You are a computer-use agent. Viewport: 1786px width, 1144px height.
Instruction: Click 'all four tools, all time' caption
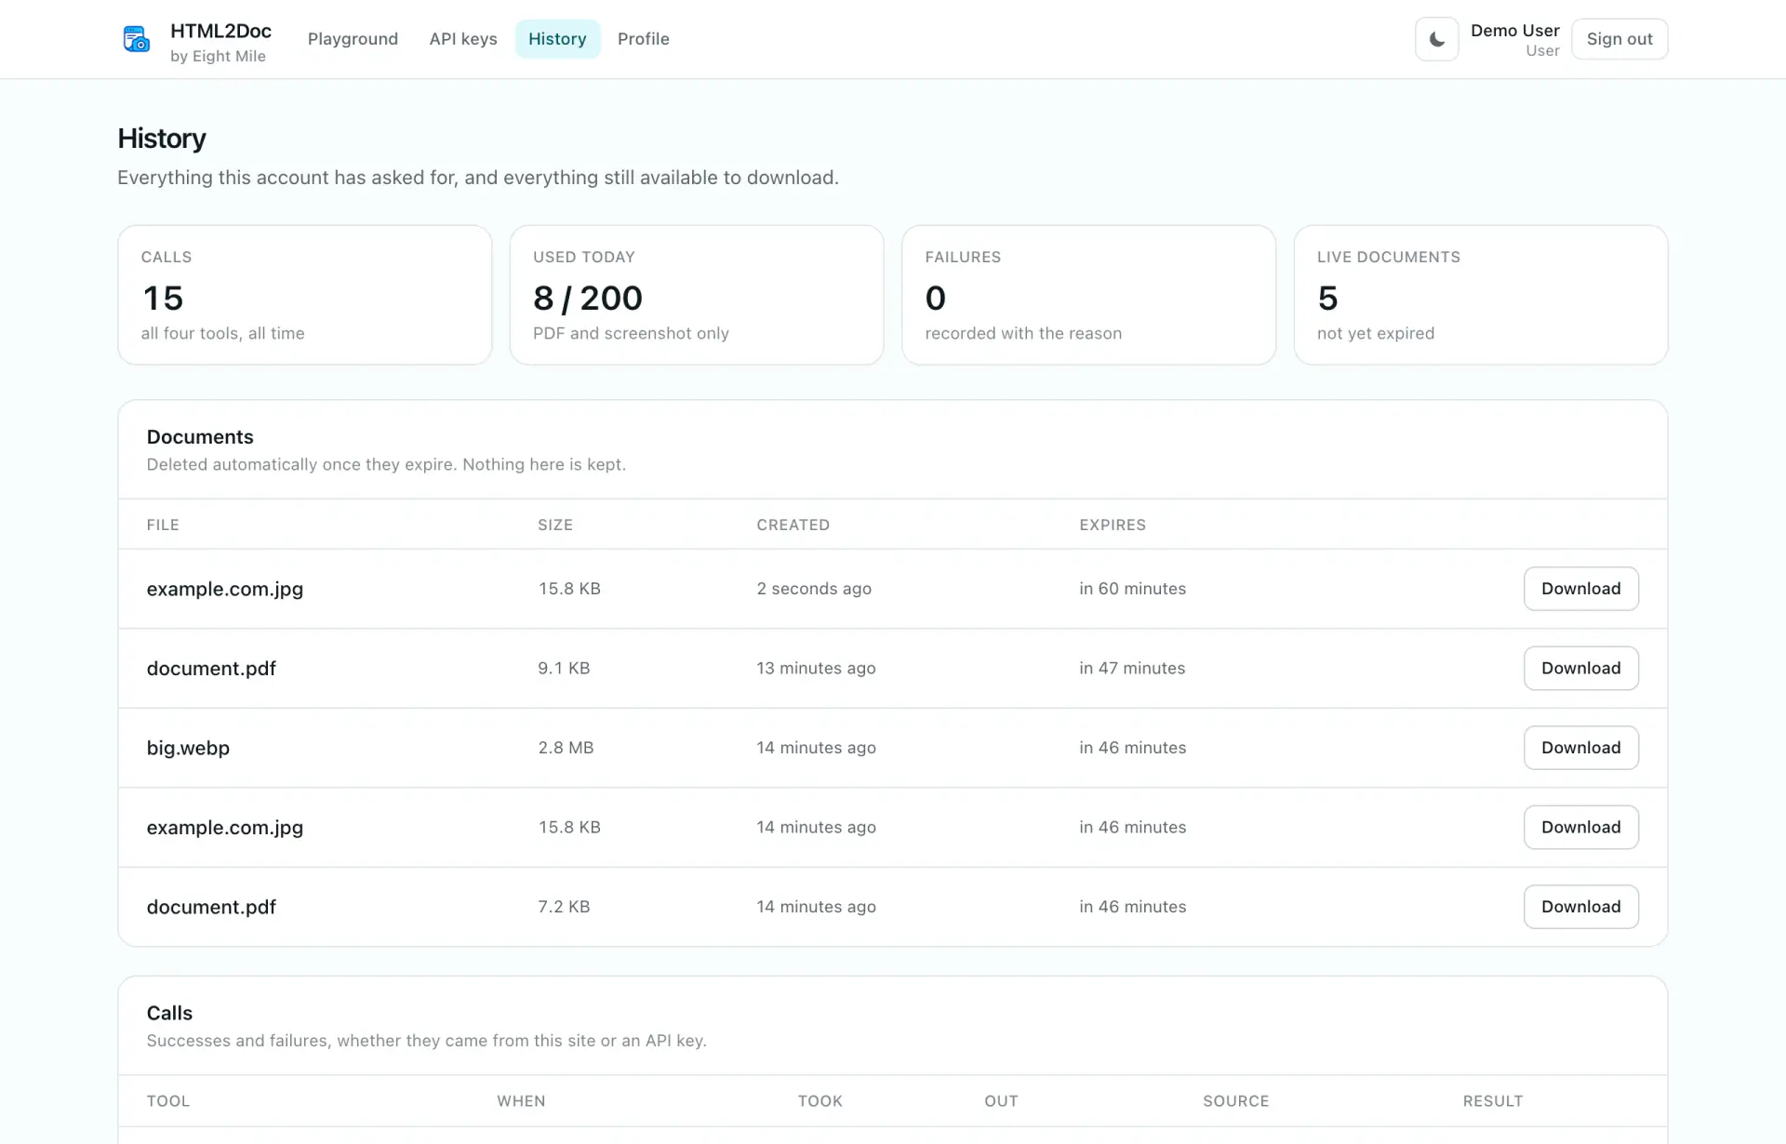click(x=222, y=333)
